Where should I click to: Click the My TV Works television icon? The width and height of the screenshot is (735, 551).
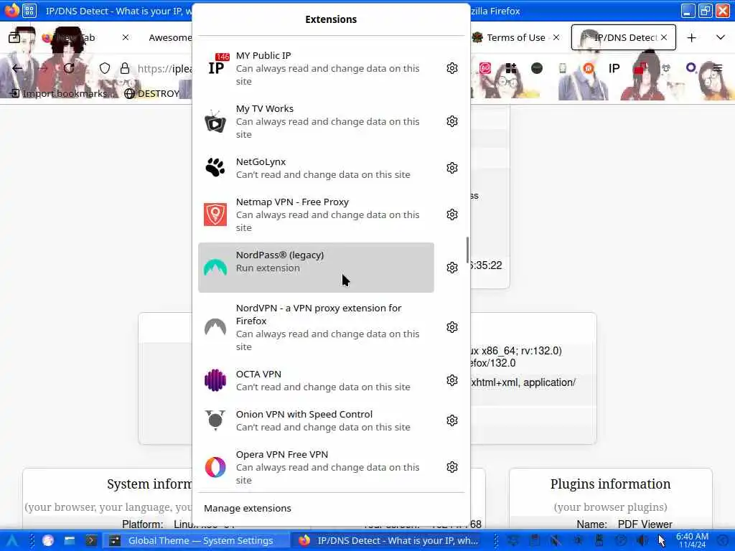click(x=215, y=121)
